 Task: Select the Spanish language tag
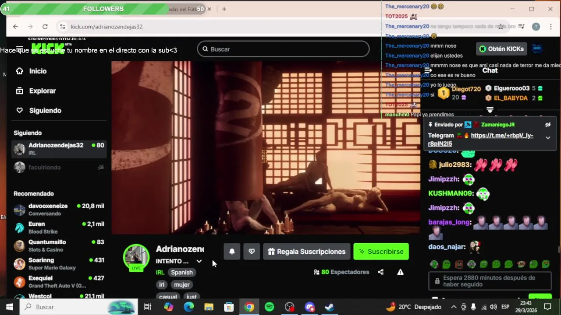[181, 272]
